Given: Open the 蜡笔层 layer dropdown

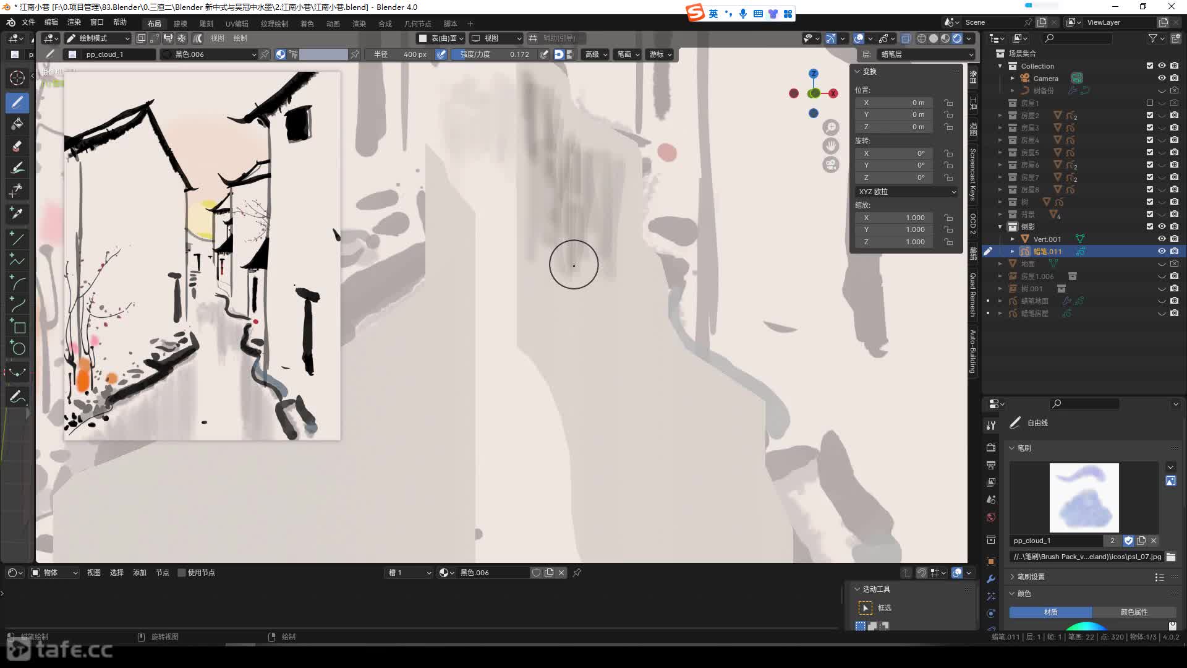Looking at the screenshot, I should click(x=926, y=54).
